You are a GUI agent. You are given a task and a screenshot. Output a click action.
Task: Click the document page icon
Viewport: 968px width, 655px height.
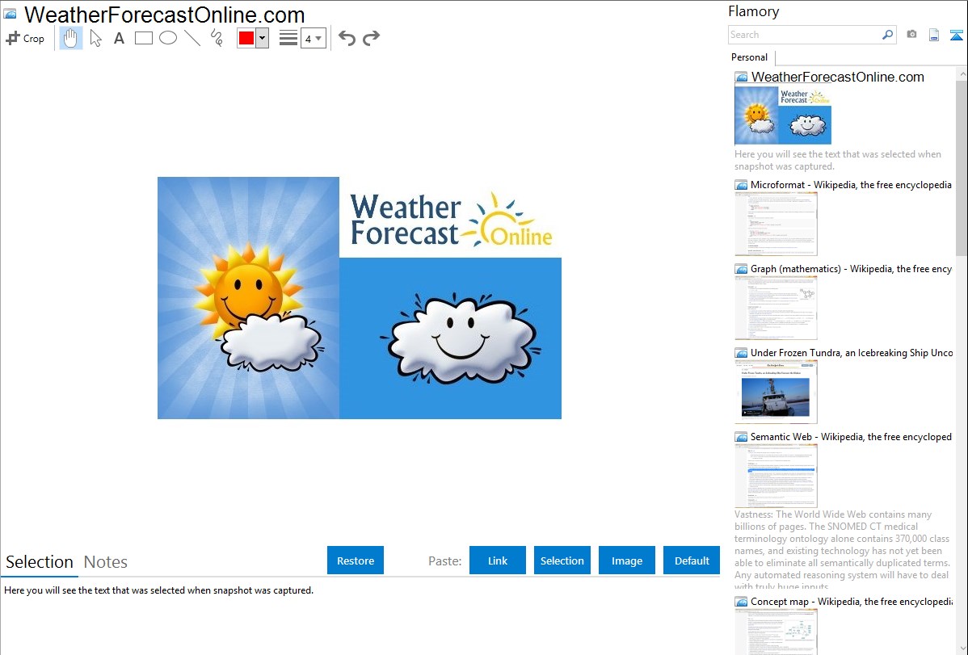[x=934, y=35]
